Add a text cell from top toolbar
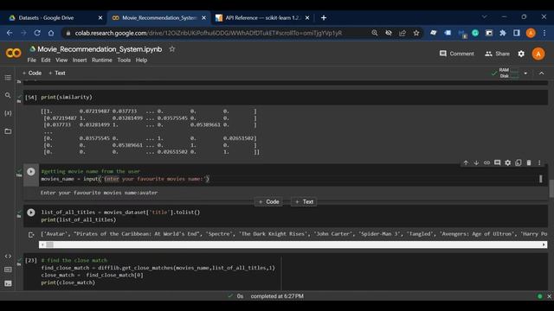 57,73
